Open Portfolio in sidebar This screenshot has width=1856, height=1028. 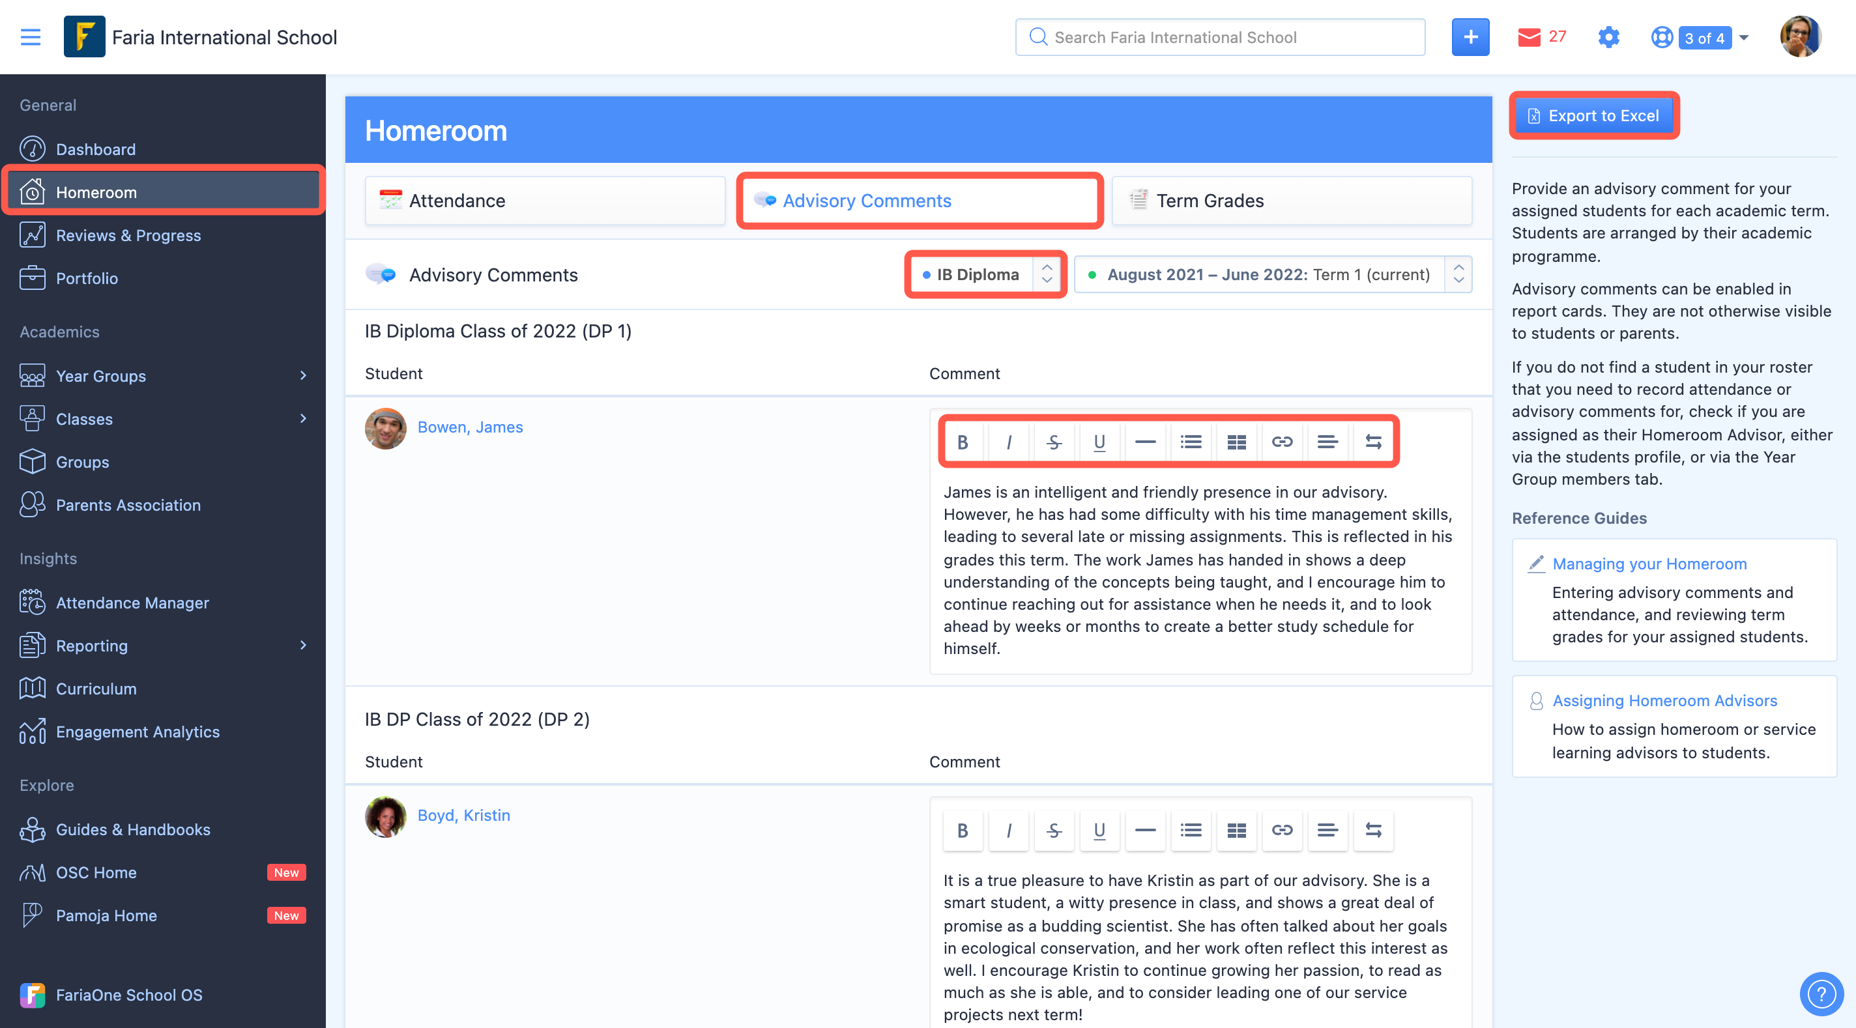[x=163, y=278]
